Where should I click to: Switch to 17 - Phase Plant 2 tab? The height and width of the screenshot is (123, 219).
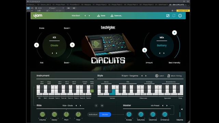click(x=100, y=4)
